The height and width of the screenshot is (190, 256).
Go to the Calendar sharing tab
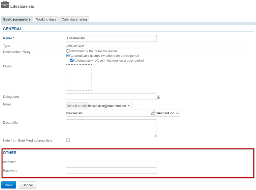point(74,20)
